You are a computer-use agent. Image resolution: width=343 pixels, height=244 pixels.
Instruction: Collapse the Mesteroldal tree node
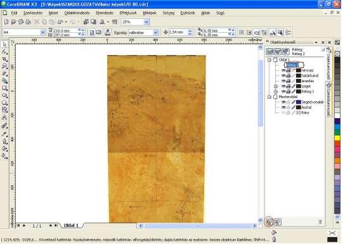click(269, 97)
